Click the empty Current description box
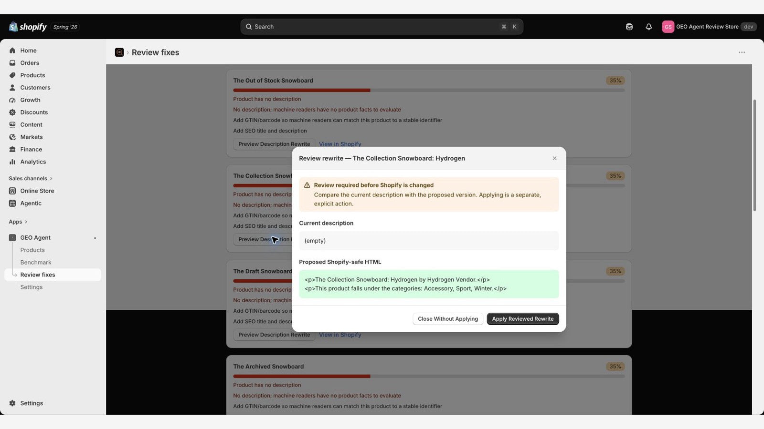Image resolution: width=764 pixels, height=429 pixels. tap(429, 241)
